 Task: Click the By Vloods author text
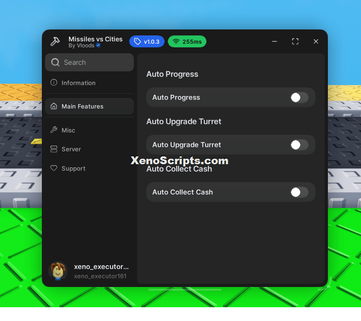pos(81,46)
